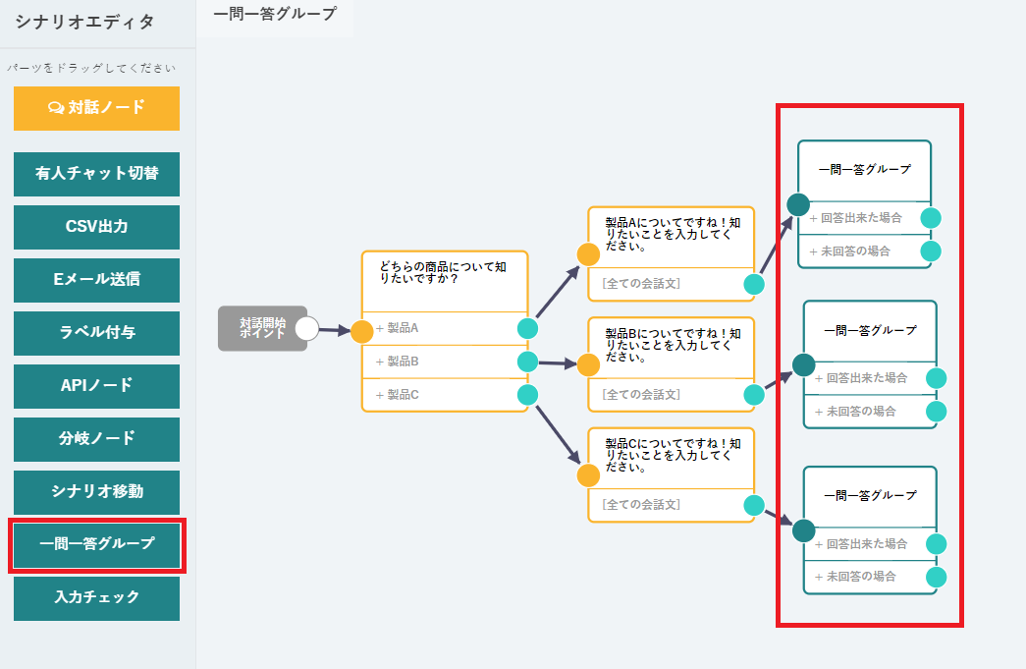Select the ラベル付与 part
This screenshot has height=669, width=1026.
tap(97, 333)
